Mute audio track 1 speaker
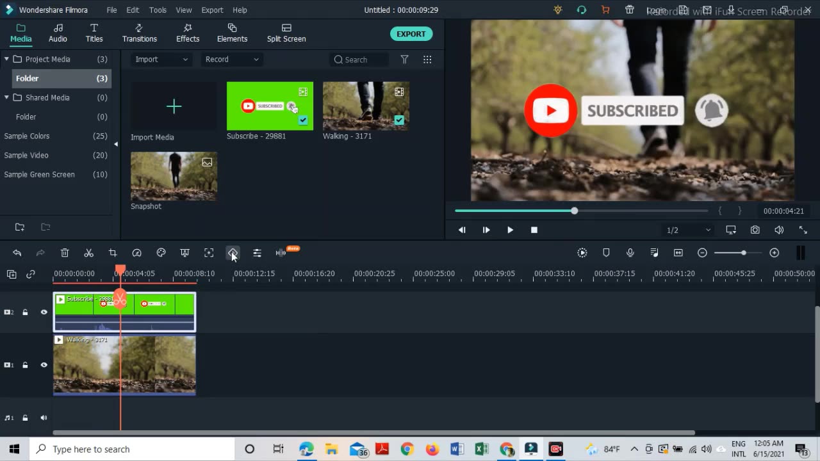 pyautogui.click(x=44, y=418)
